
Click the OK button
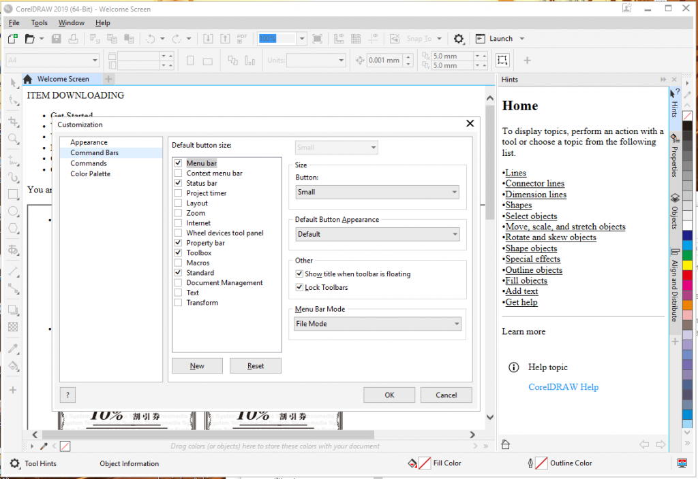click(389, 395)
